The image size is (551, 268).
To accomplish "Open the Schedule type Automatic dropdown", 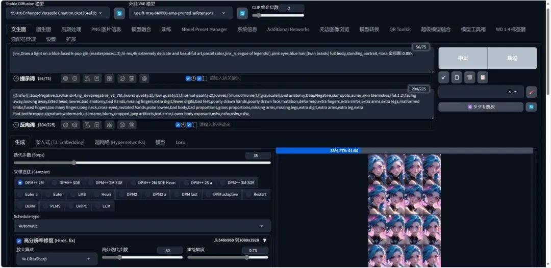I will 142,226.
